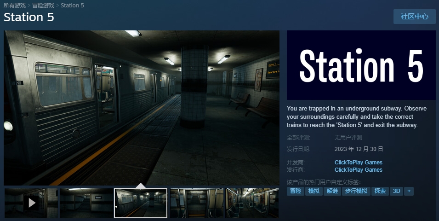Click the Station 5 breadcrumb link
This screenshot has width=439, height=221.
coord(72,6)
